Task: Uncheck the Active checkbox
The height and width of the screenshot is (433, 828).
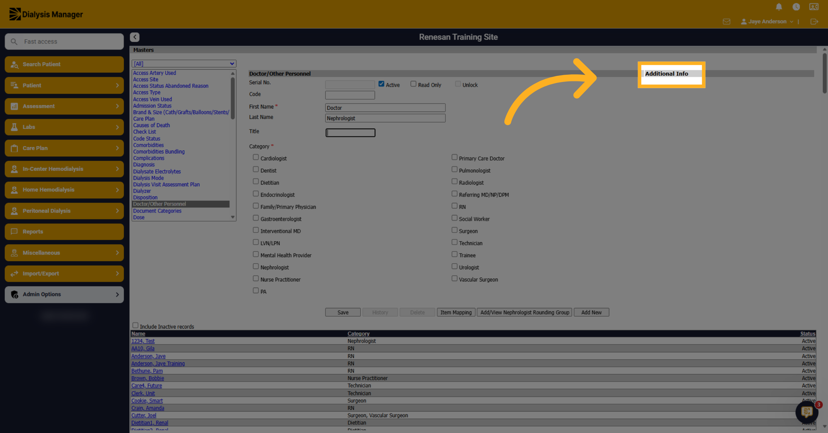Action: (x=381, y=84)
